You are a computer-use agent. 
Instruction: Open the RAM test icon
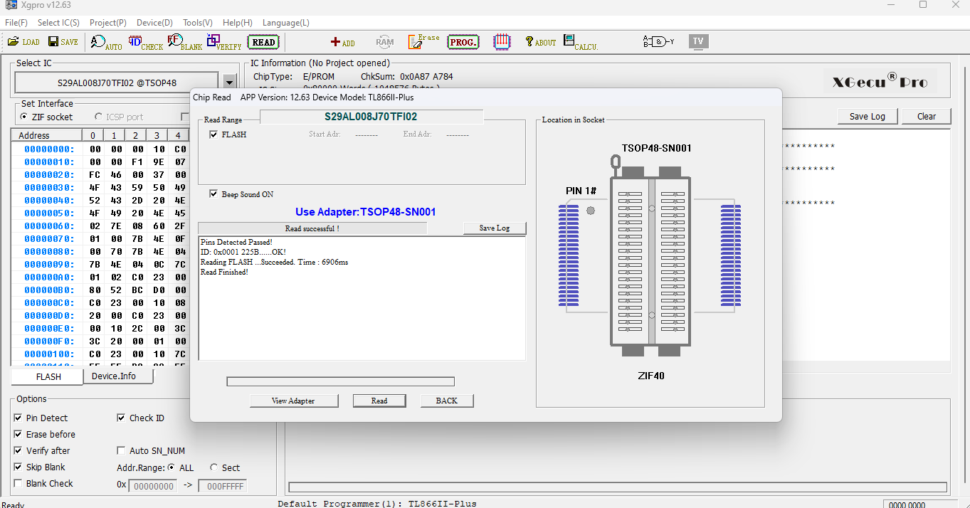click(x=384, y=42)
